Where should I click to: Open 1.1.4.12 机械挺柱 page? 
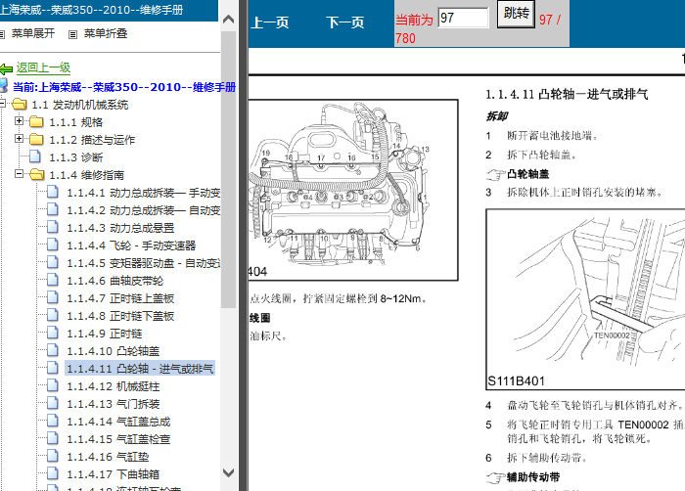114,386
